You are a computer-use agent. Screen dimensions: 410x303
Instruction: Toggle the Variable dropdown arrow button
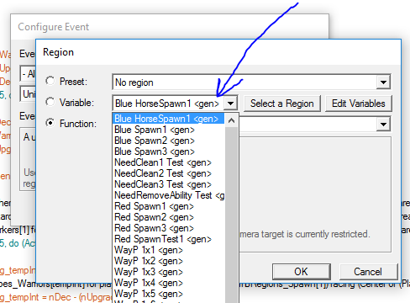click(x=230, y=104)
